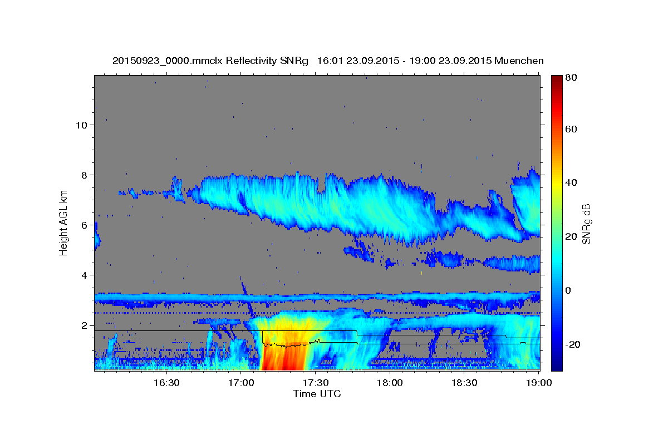Click the dark red top of the colorbar
The width and height of the screenshot is (668, 445).
[557, 79]
